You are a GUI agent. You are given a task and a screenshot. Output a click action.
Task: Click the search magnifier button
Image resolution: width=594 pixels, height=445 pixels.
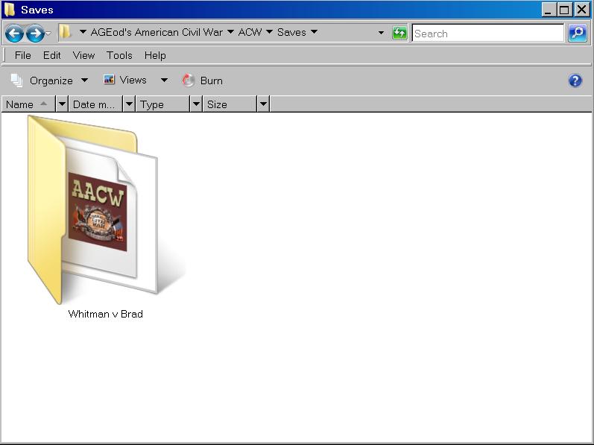[x=577, y=33]
